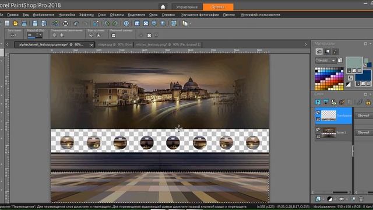Click the Fit window to image icon

click(138, 23)
